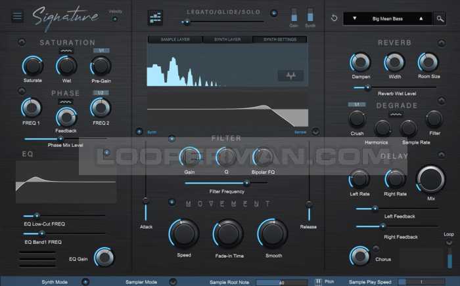This screenshot has height=286, width=460.
Task: Enable the Synth Mode toggle
Action: [x=85, y=281]
